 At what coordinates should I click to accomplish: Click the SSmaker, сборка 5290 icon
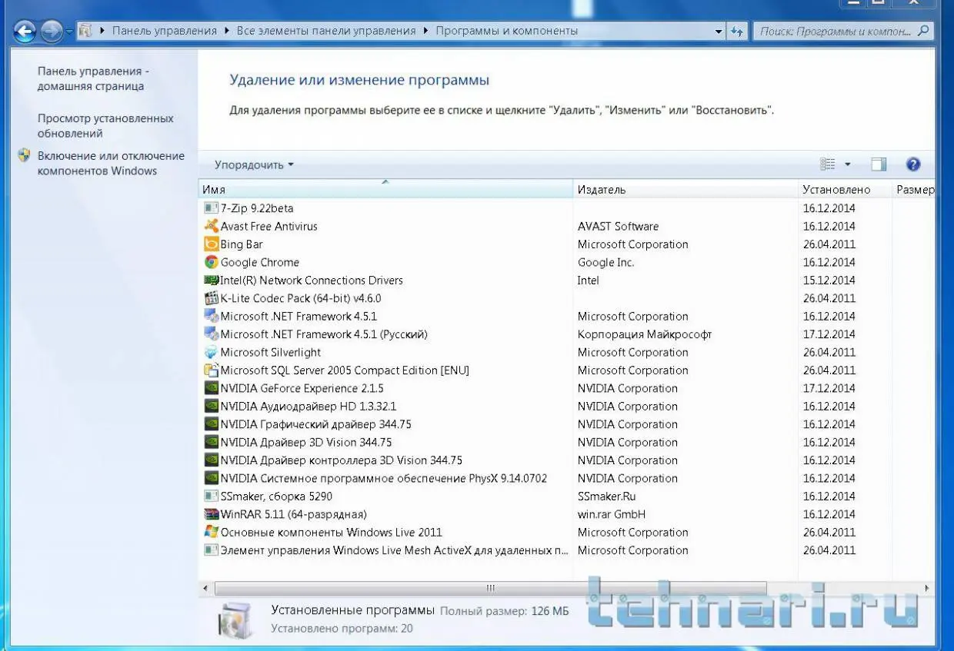point(211,497)
